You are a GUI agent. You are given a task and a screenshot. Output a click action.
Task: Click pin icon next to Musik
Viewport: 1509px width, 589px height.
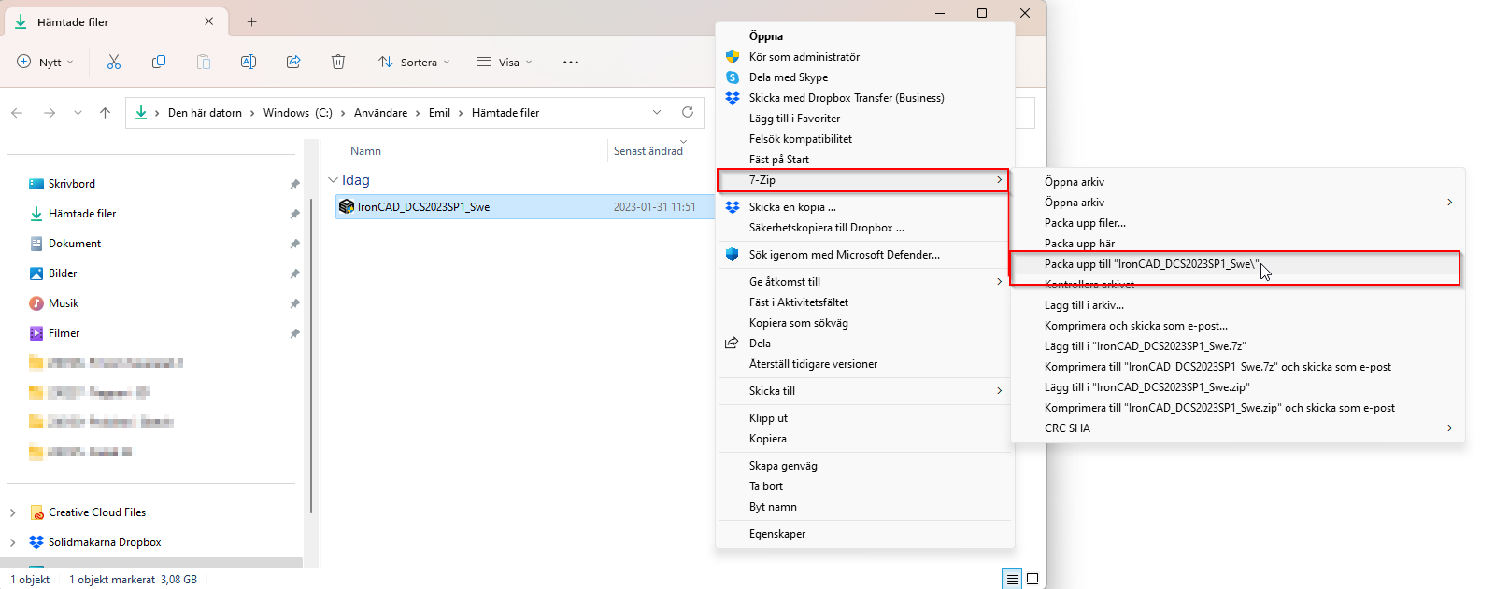click(294, 303)
